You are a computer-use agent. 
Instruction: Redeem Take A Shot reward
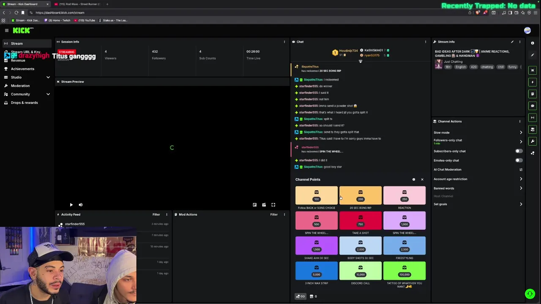click(361, 220)
